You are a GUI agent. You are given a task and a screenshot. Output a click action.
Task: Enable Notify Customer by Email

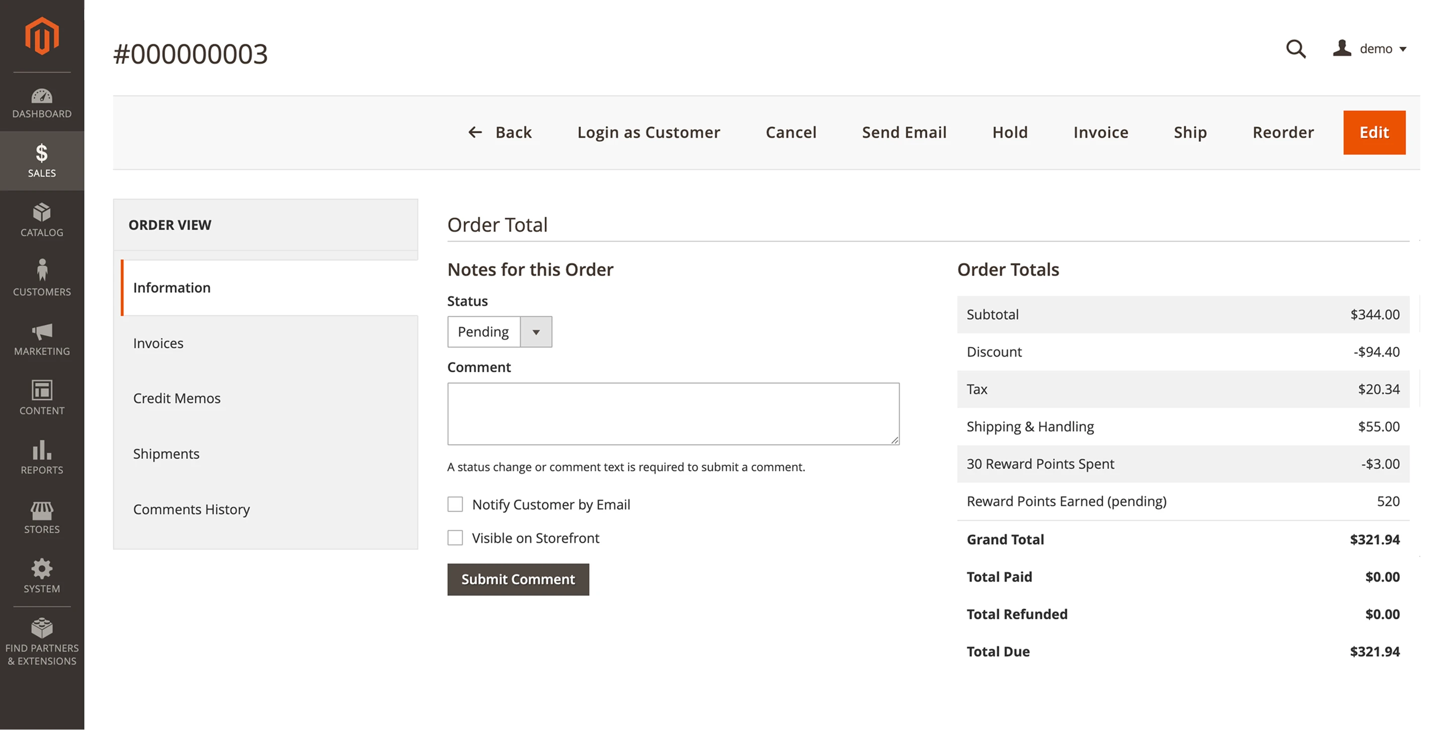(x=455, y=504)
